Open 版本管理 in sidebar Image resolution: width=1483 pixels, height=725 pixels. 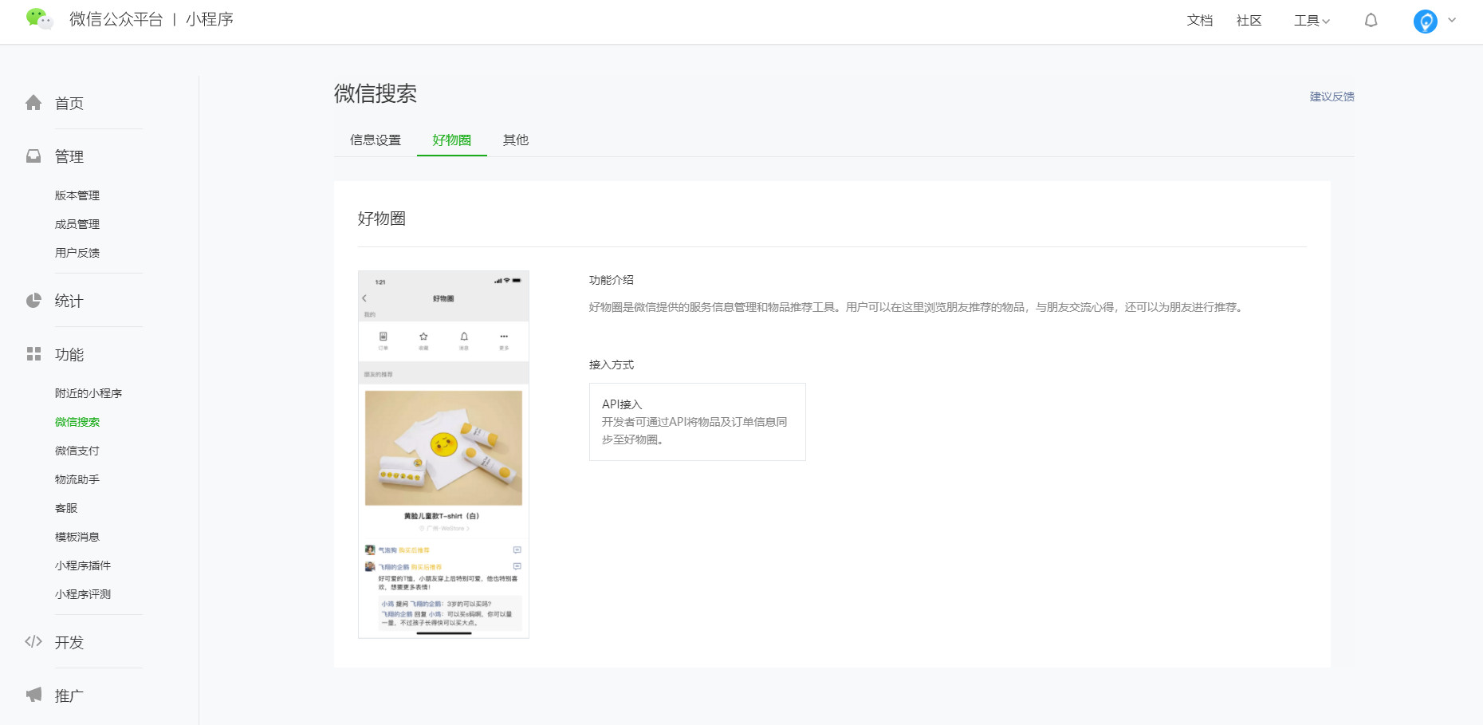coord(77,195)
